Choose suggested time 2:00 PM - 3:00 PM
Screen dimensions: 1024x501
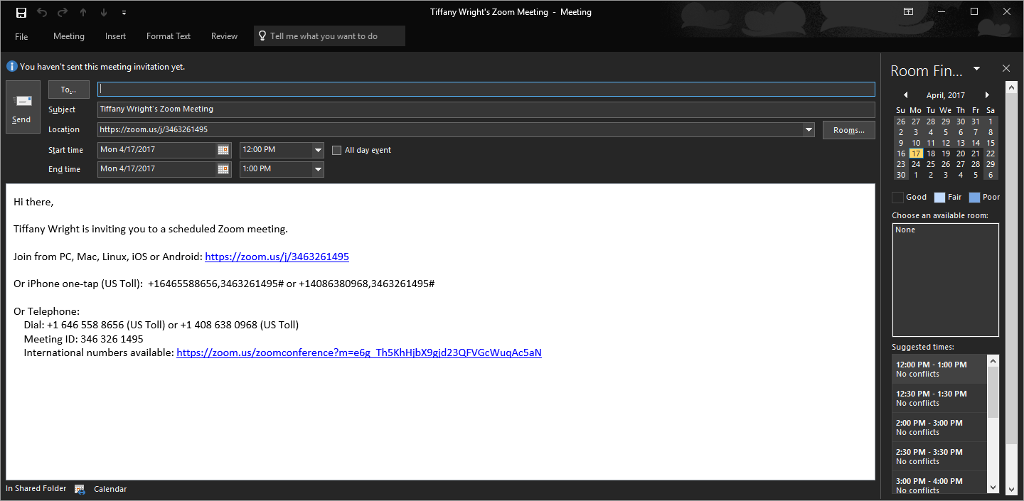pyautogui.click(x=939, y=427)
